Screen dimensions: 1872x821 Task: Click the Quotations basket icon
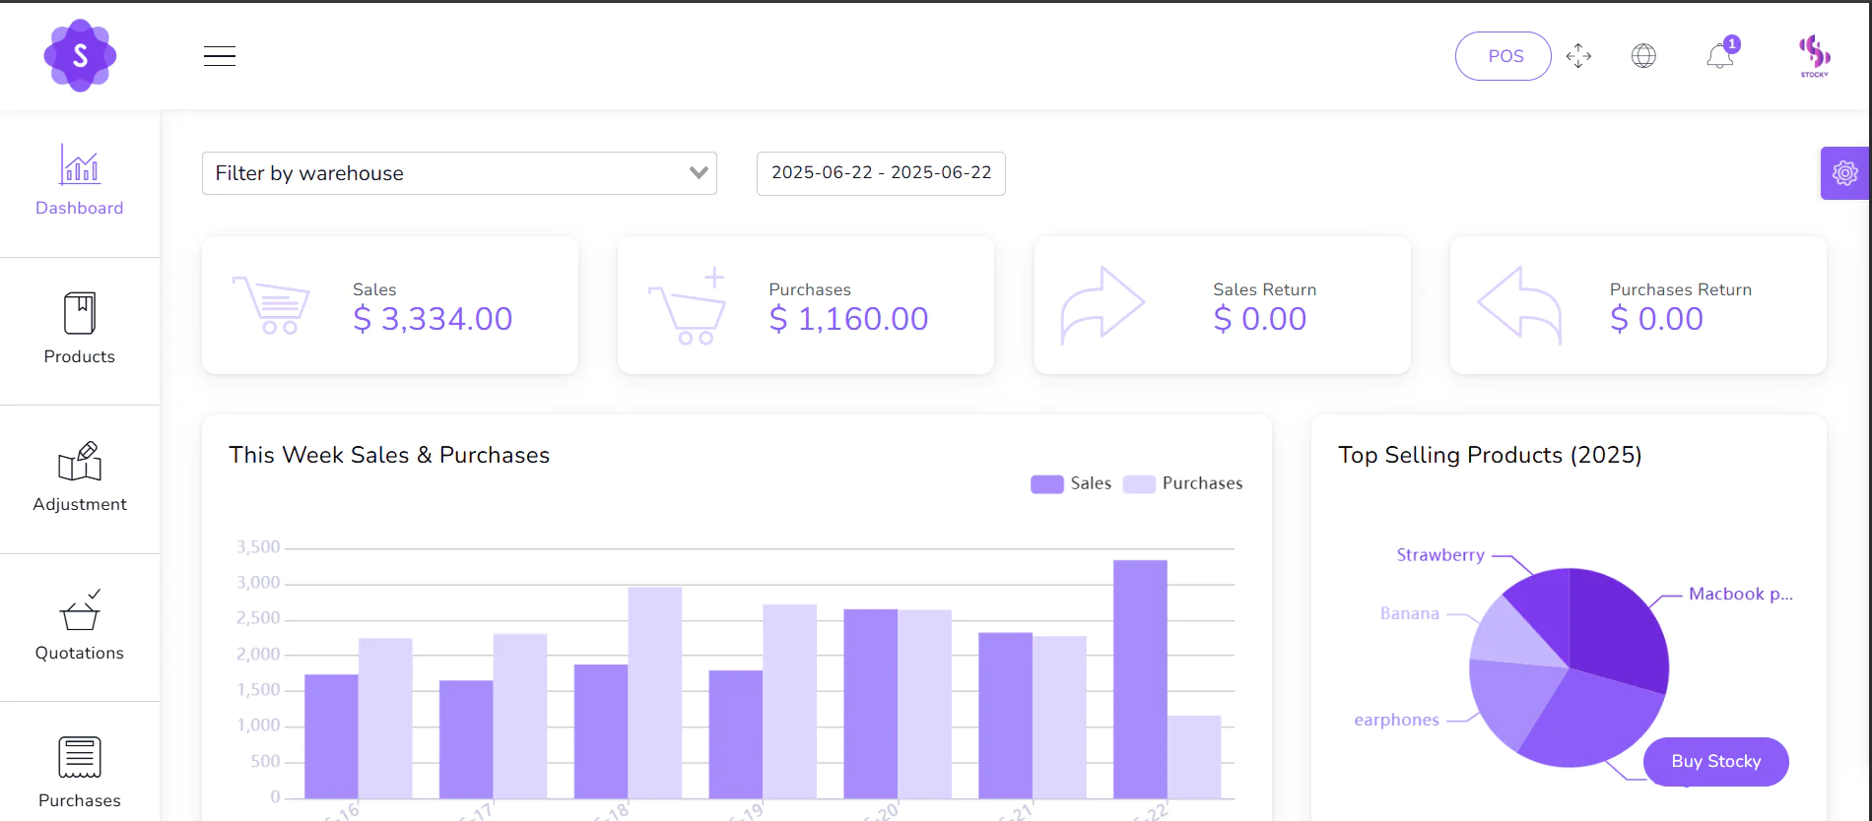(x=80, y=610)
